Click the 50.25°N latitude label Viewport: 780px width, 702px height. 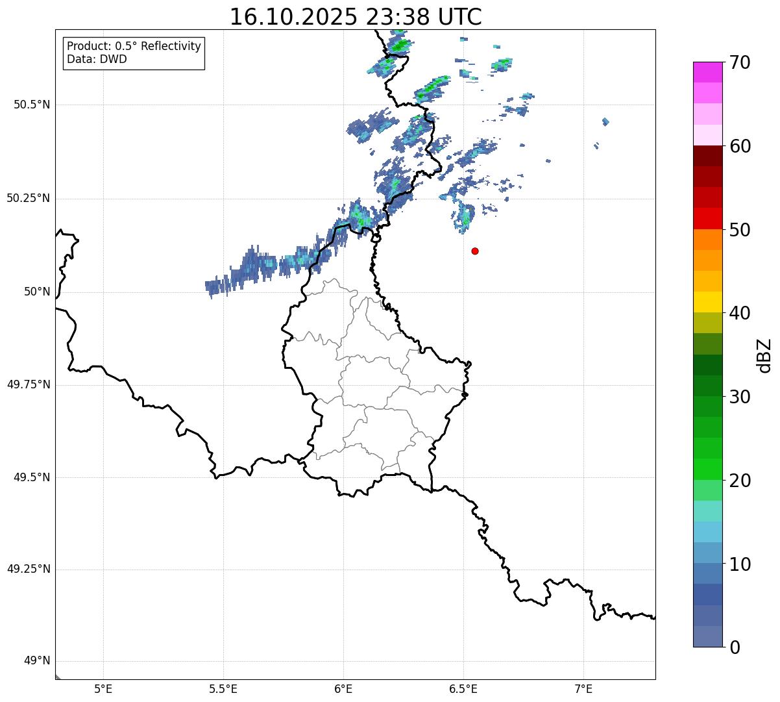point(29,198)
